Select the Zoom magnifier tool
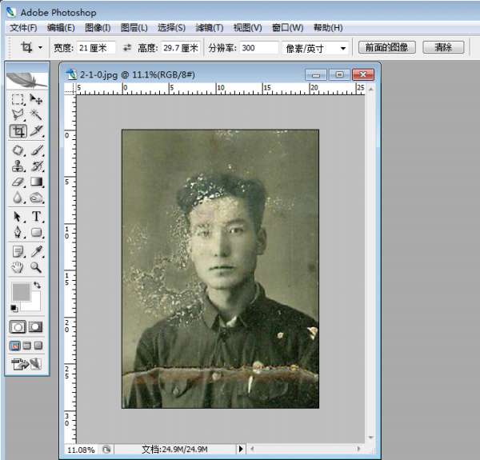This screenshot has width=480, height=460. [x=36, y=267]
